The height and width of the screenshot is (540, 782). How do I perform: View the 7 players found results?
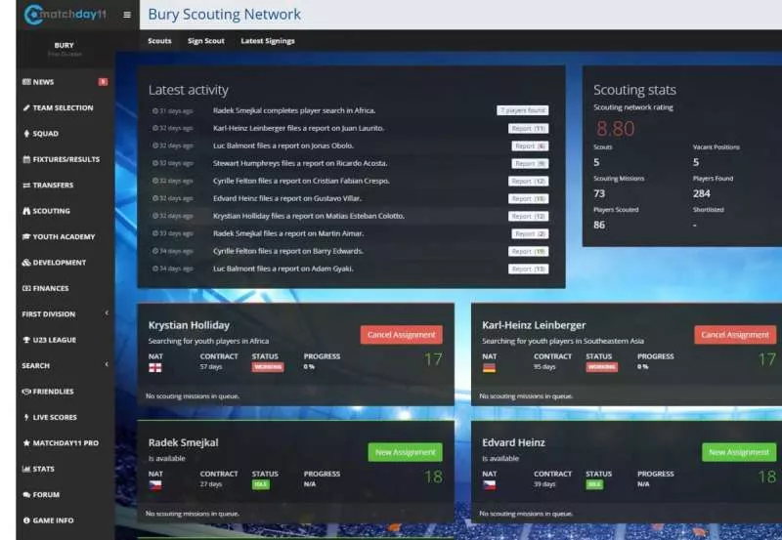click(x=521, y=111)
